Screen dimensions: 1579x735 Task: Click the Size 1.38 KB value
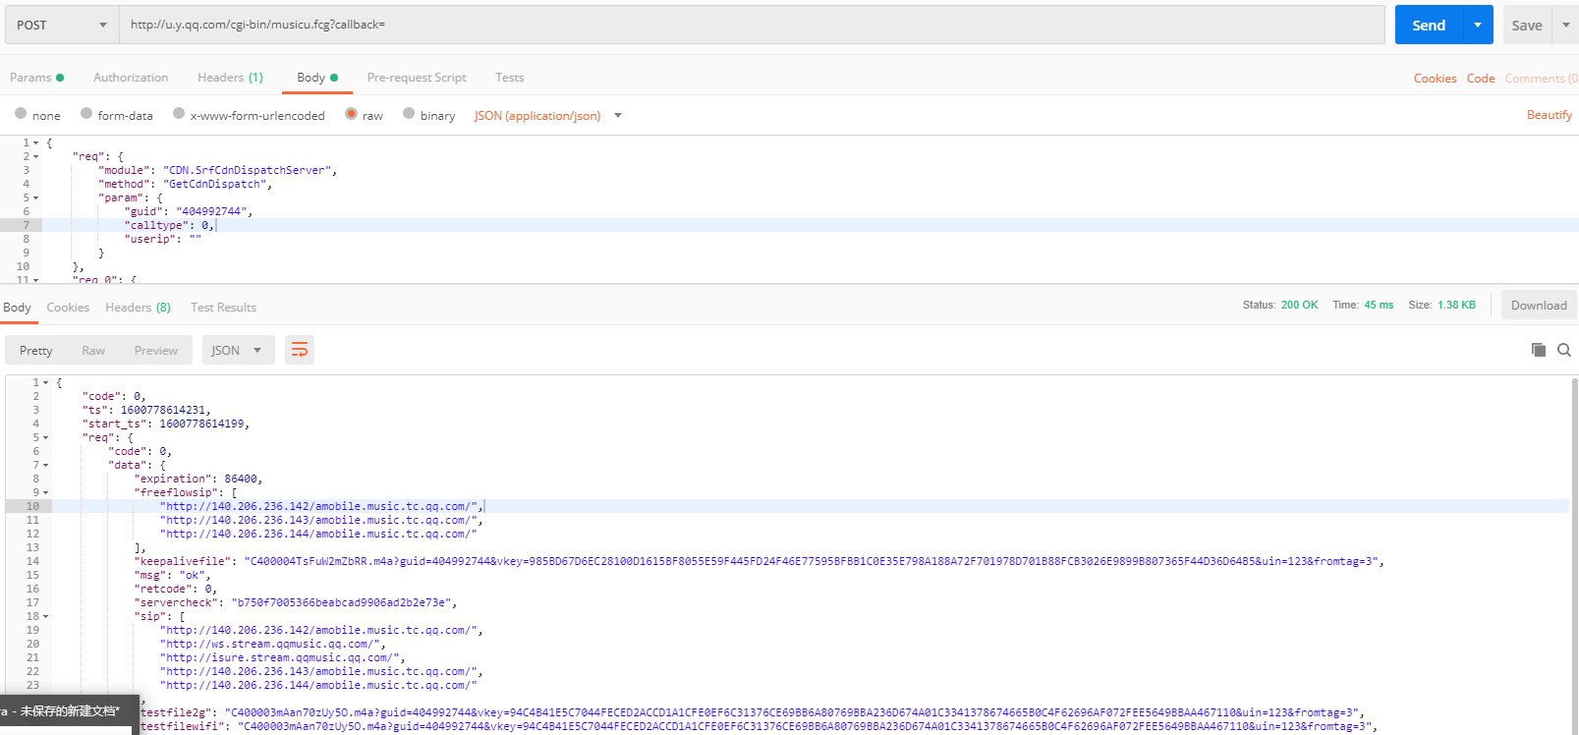pos(1456,305)
